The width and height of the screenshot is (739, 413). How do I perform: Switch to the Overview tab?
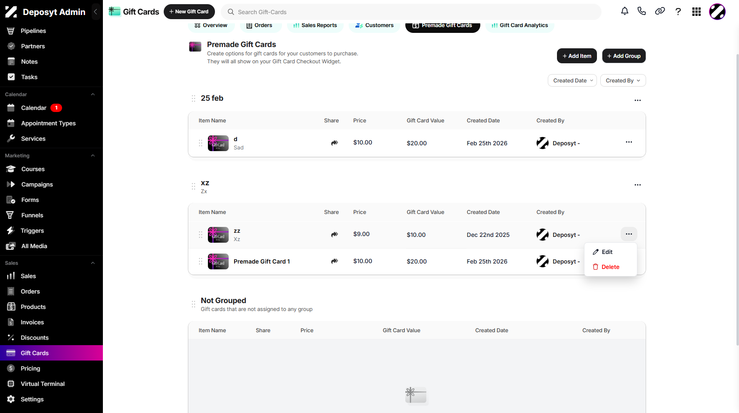211,25
